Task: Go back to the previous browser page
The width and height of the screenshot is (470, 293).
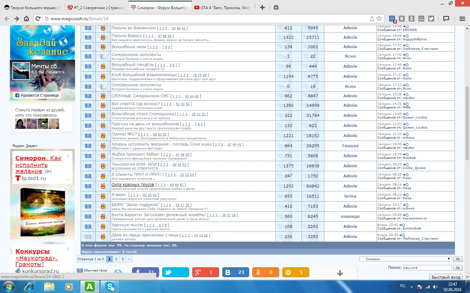Action: click(x=7, y=19)
